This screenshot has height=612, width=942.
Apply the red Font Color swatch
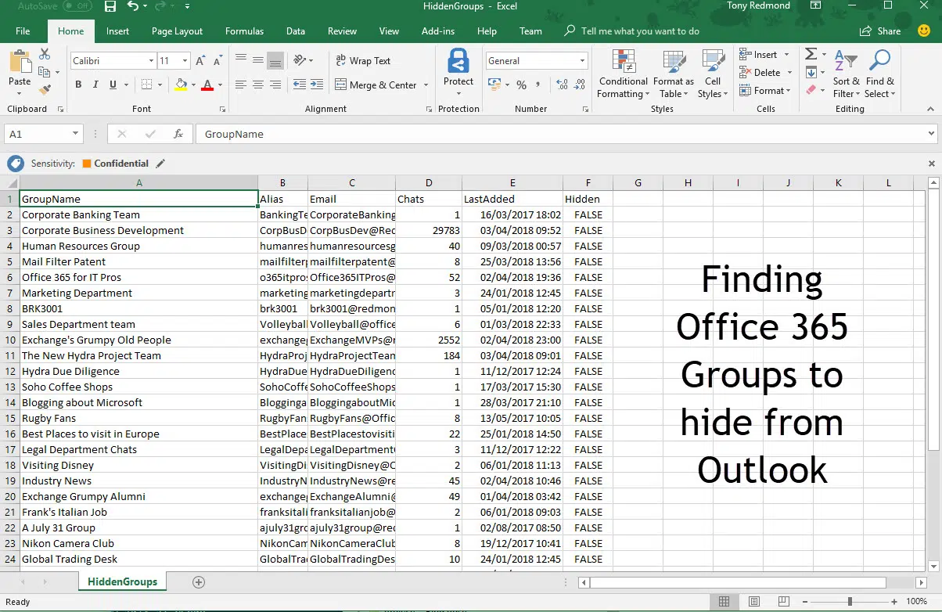[x=207, y=85]
